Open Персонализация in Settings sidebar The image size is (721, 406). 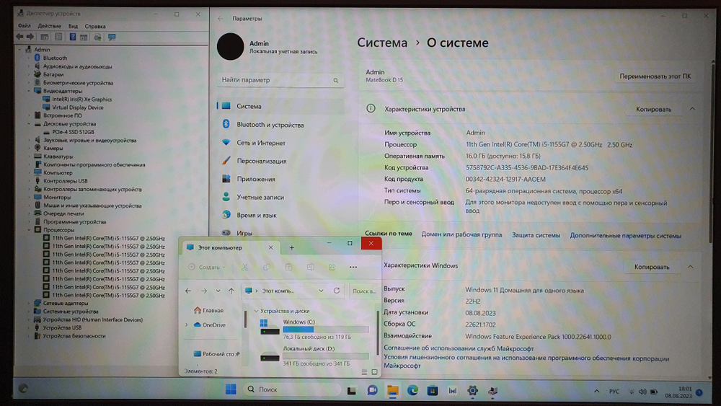[280, 161]
